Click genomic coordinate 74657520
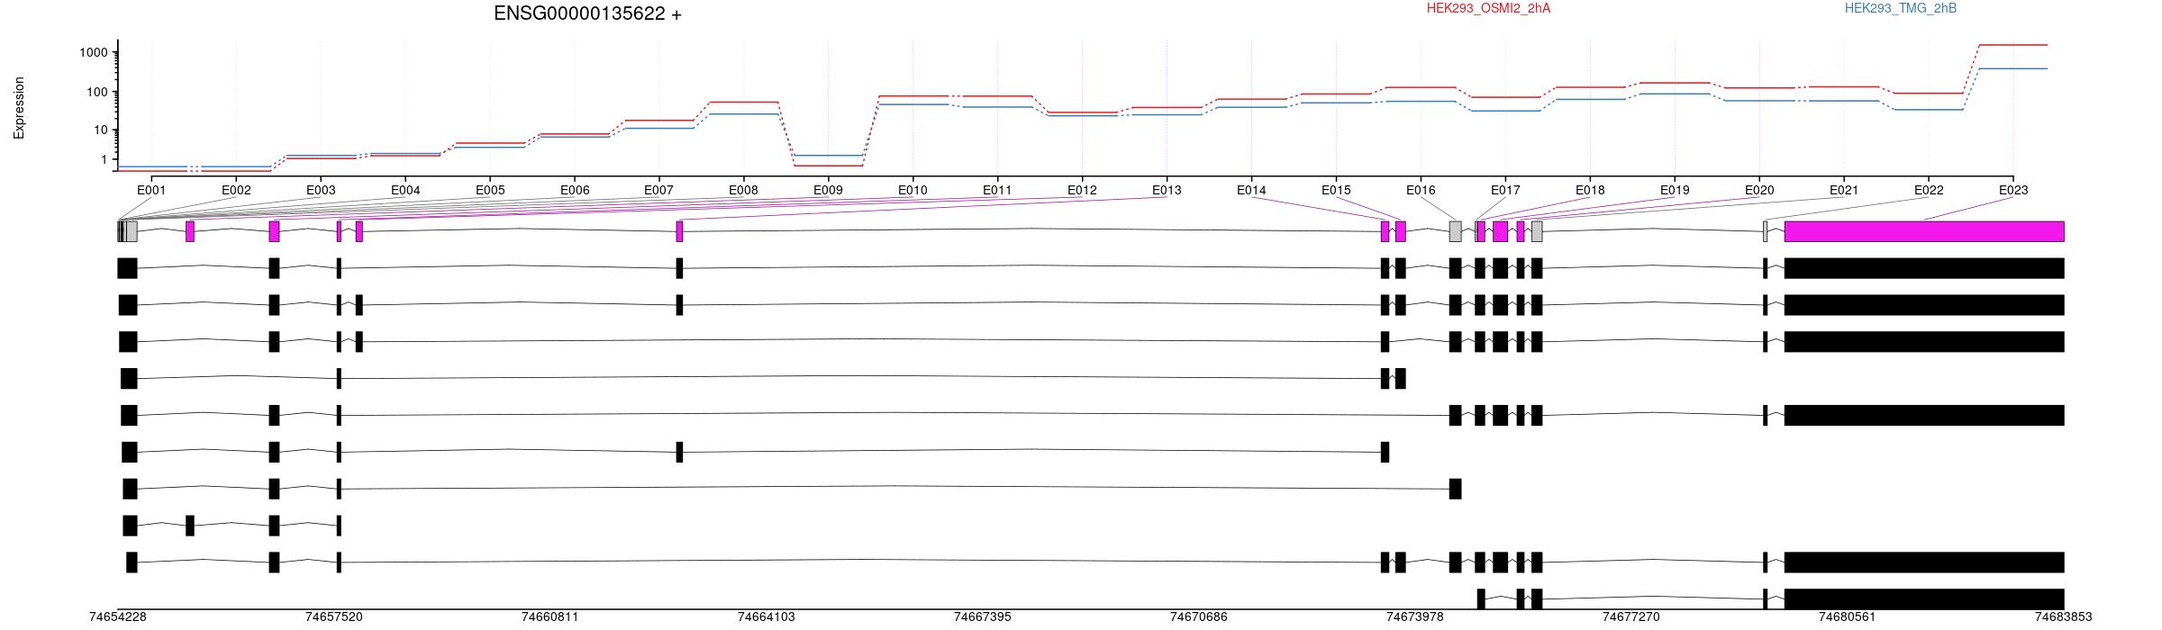 (333, 616)
